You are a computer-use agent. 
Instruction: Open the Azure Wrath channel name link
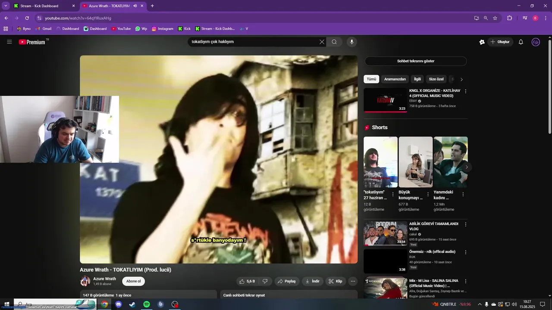tap(104, 279)
